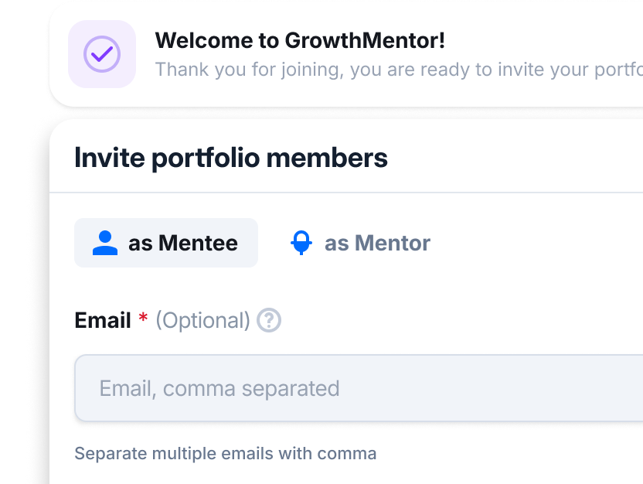Click the 'Thank you for joining' subtitle text
This screenshot has height=484, width=643.
(x=399, y=70)
